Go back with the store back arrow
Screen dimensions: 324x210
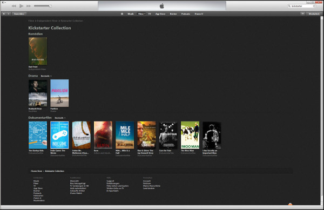pos(4,14)
